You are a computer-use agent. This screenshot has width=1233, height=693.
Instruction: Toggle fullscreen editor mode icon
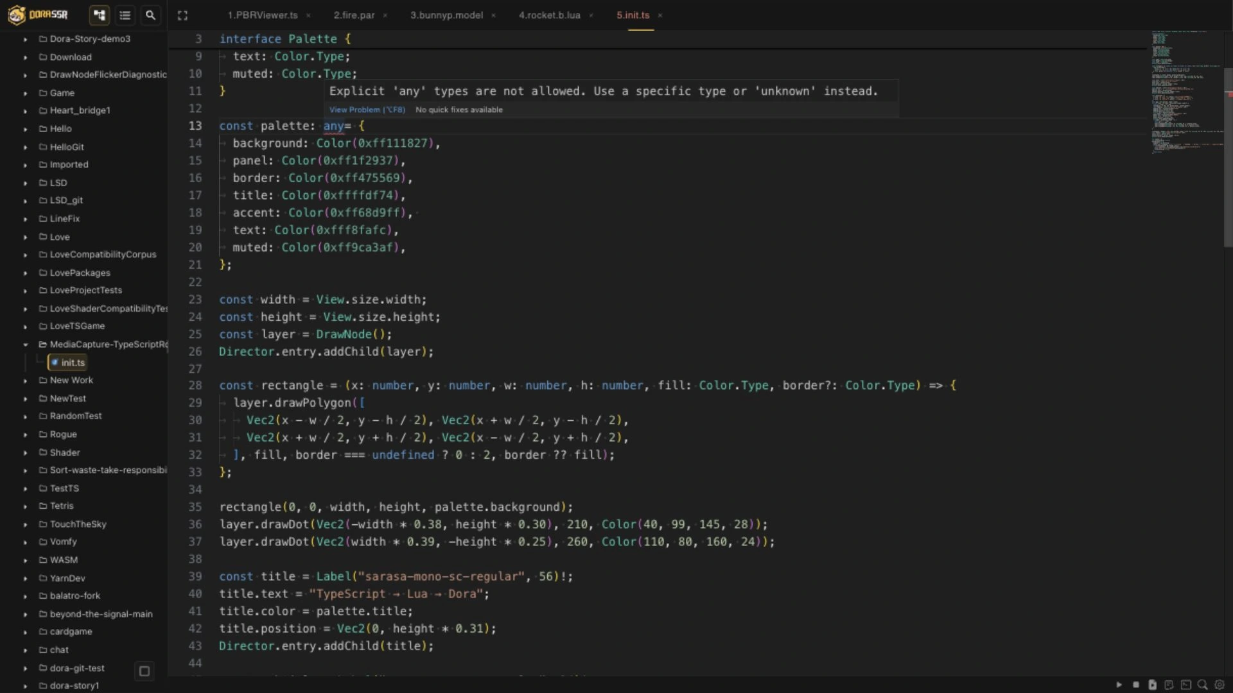182,15
